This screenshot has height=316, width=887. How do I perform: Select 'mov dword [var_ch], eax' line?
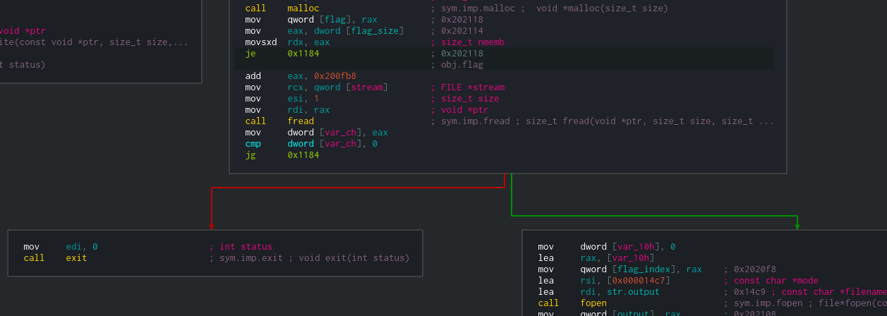(316, 133)
